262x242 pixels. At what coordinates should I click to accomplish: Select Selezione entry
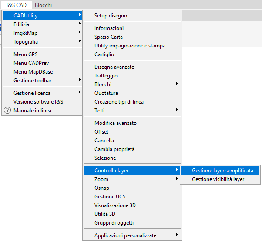[x=132, y=158]
